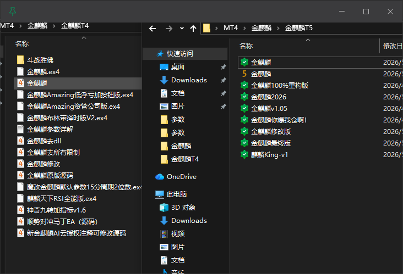Open Downloads under 此电脑

189,221
